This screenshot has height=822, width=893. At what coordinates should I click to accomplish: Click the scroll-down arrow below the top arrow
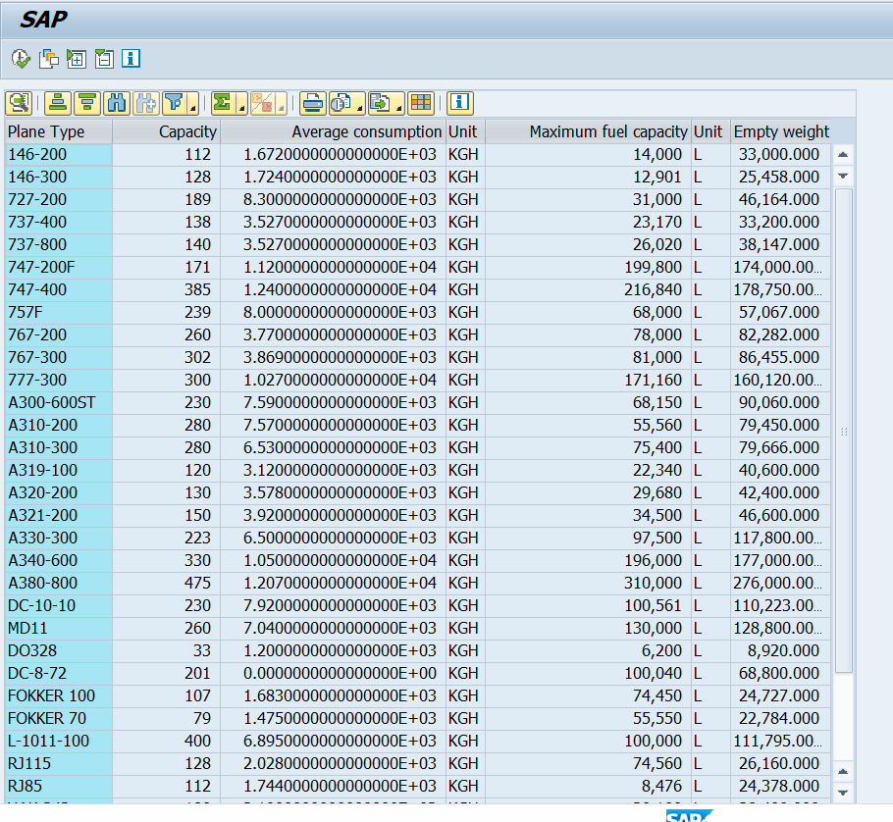(x=844, y=176)
